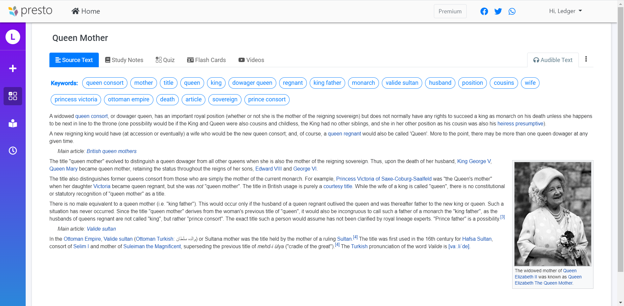Click the page vertical scrollbar
The width and height of the screenshot is (624, 306).
620,140
